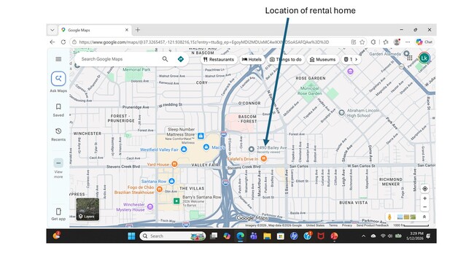Click the Santana Row shopping pin
Viewport: 474px width, 267px height.
tap(171, 181)
